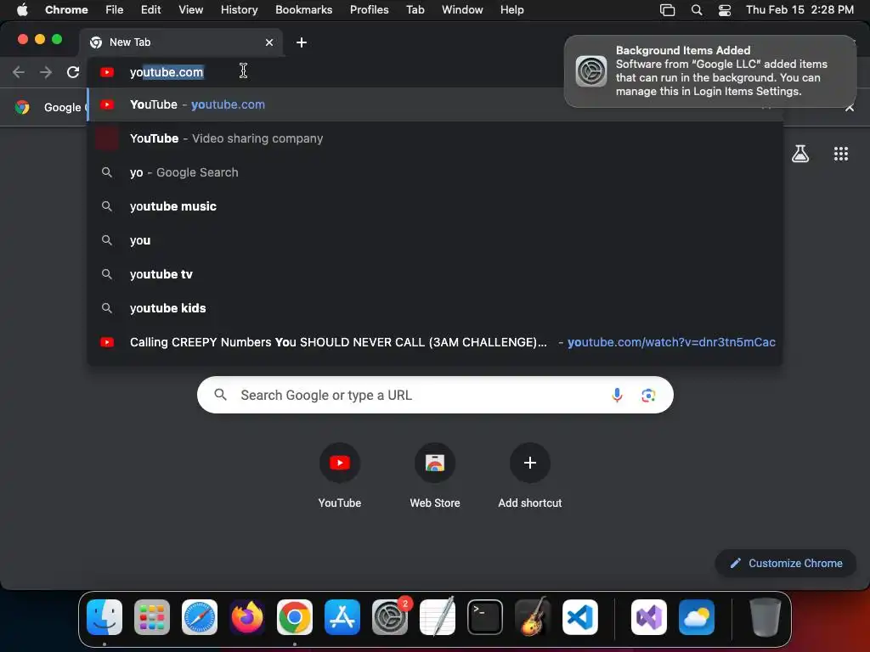Close the New Tab tab

pyautogui.click(x=269, y=42)
